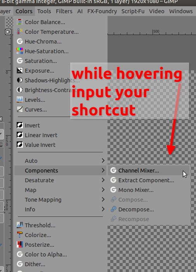Viewport: 196px width, 272px height.
Task: Click the Channel Mixer G icon
Action: click(113, 170)
